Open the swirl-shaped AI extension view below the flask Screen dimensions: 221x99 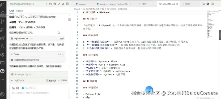pos(2,55)
